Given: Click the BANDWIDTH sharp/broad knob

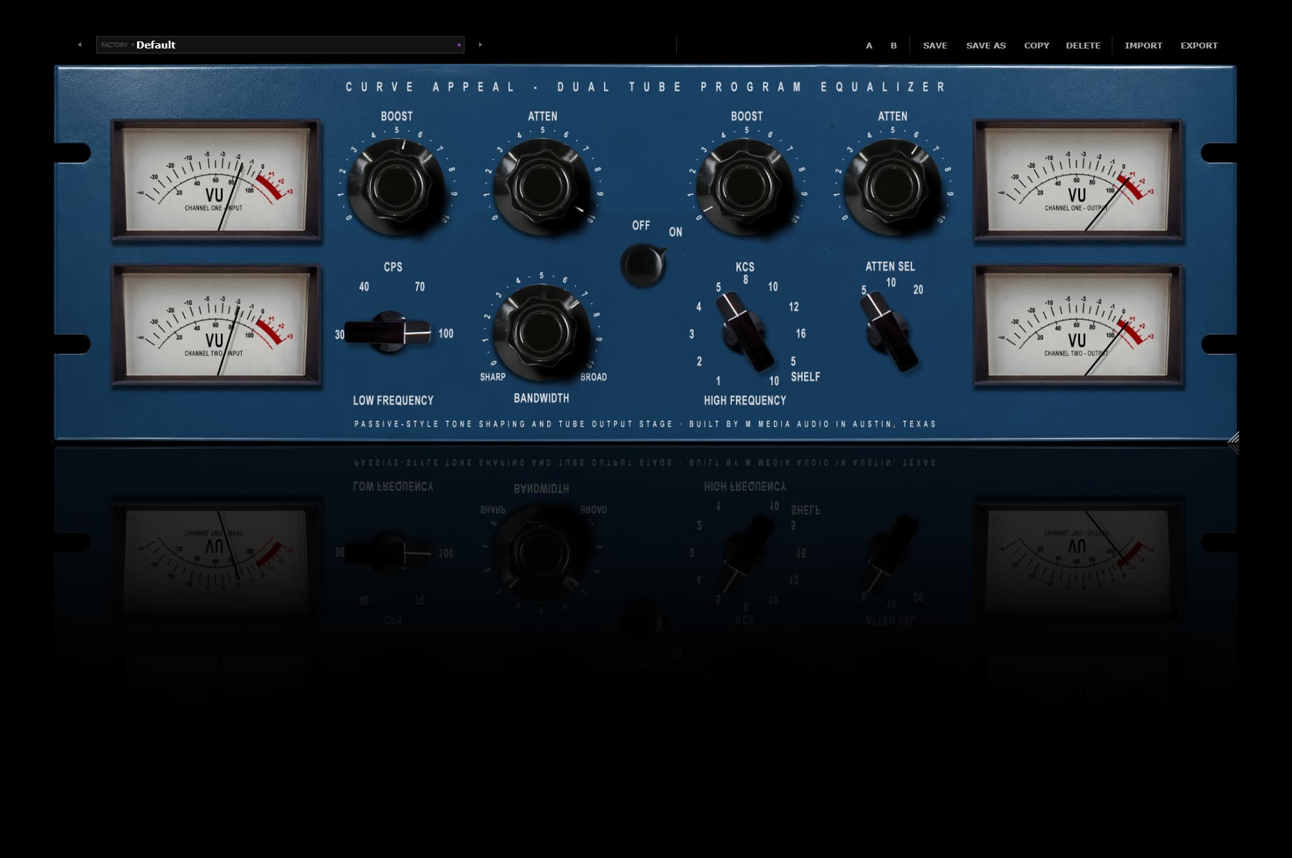Looking at the screenshot, I should point(541,331).
